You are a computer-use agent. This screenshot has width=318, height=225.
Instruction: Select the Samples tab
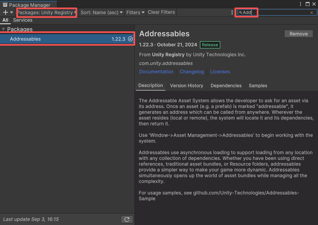(258, 86)
